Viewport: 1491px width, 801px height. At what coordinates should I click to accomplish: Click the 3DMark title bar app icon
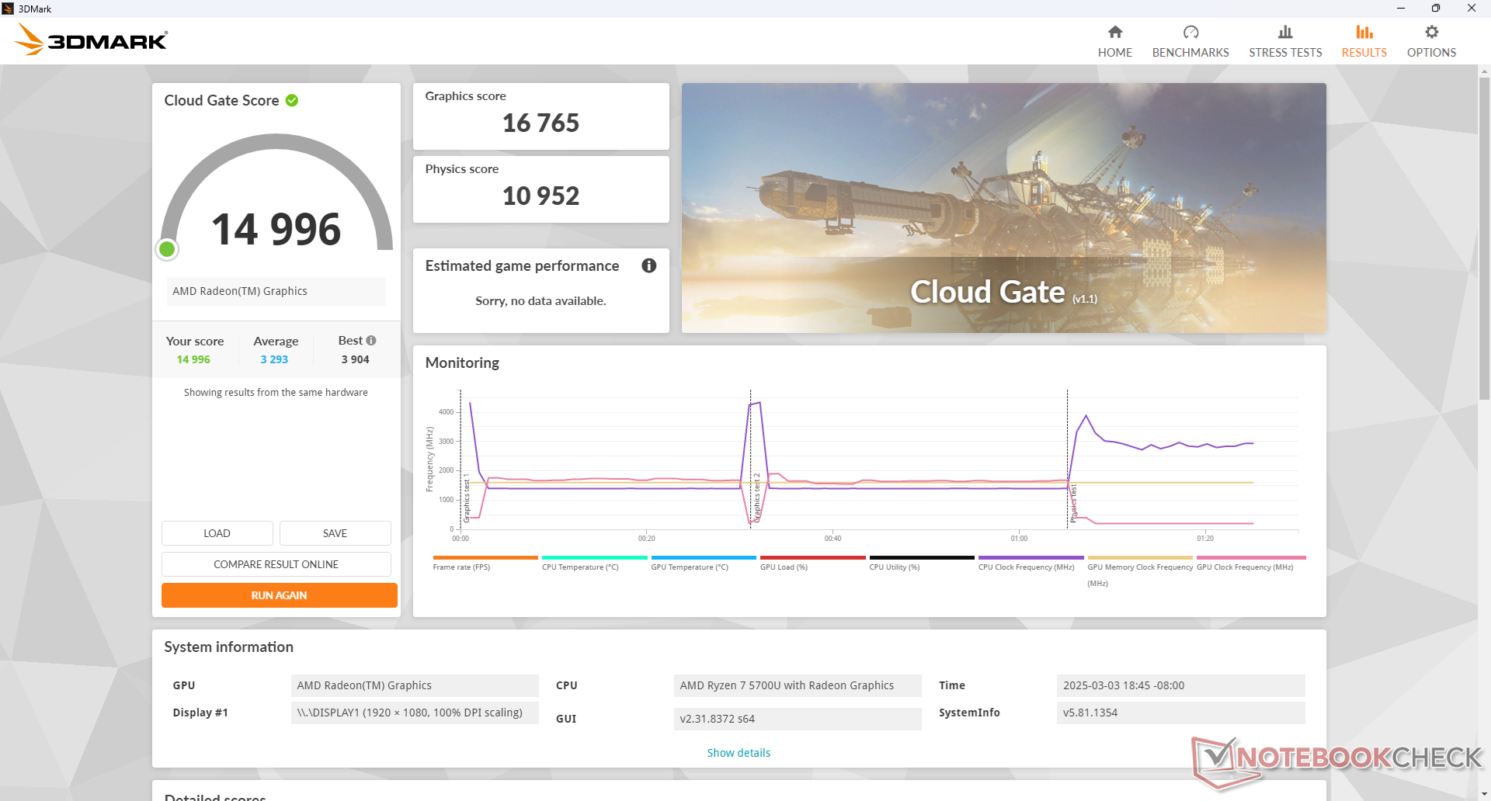click(x=8, y=9)
